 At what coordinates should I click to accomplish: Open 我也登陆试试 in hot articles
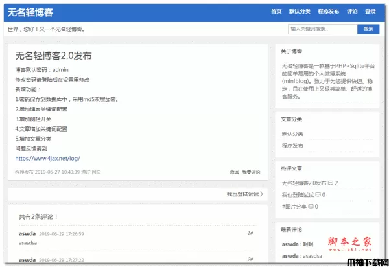point(298,195)
